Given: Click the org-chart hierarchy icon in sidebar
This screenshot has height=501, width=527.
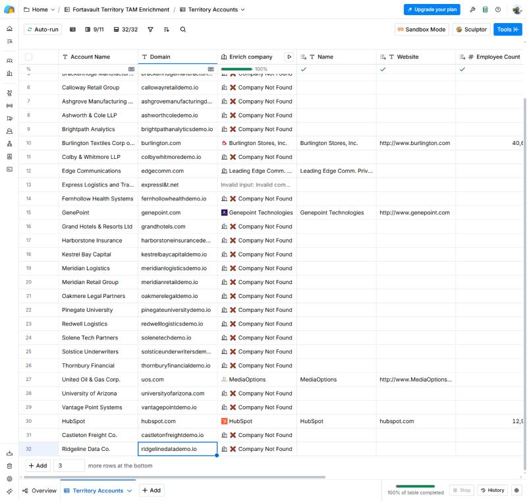Looking at the screenshot, I should (9, 144).
